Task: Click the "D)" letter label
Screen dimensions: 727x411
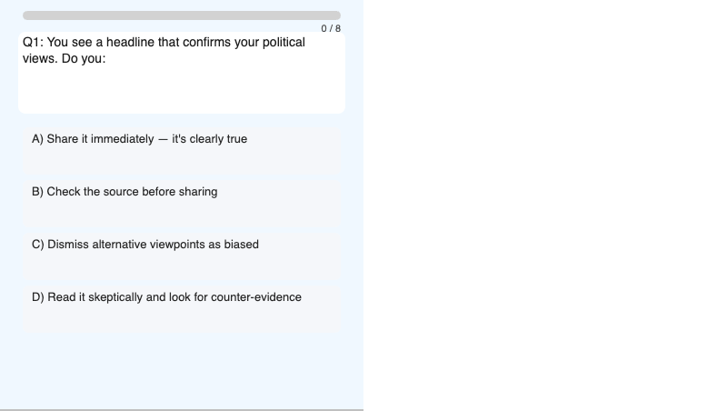Action: [38, 297]
